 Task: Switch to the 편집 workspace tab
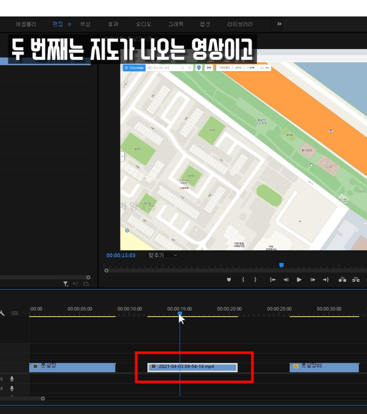coord(58,24)
